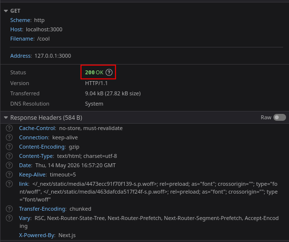The width and height of the screenshot is (289, 242).
Task: Open help icon next to 200 OK status
Action: 109,72
